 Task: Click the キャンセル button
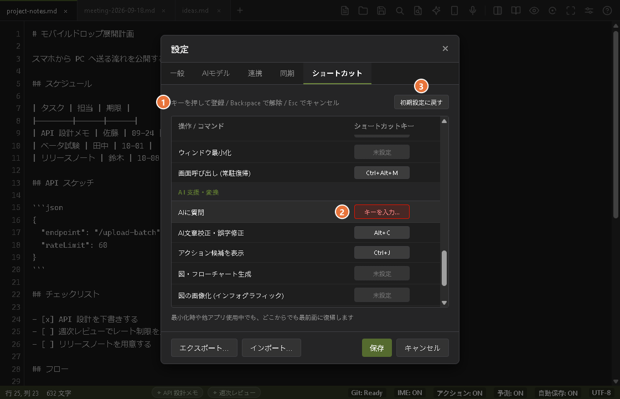click(422, 347)
